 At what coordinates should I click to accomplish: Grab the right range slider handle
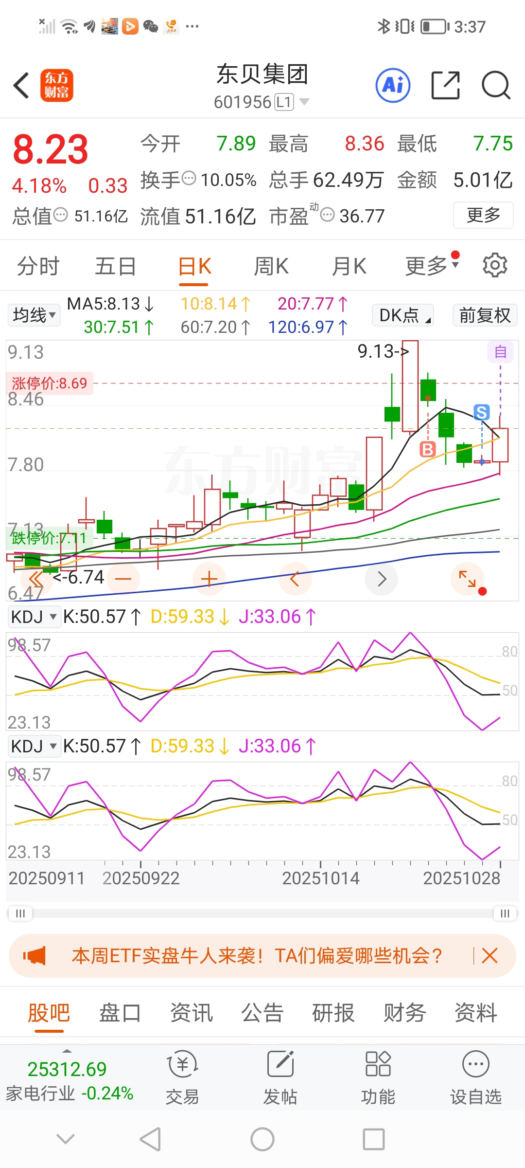coord(505,913)
